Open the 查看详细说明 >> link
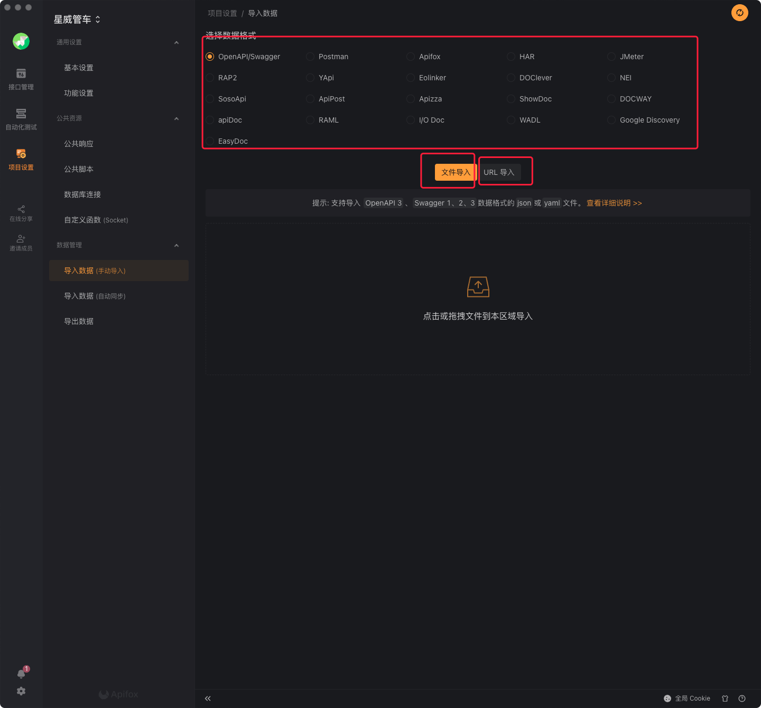The image size is (761, 708). [x=614, y=203]
